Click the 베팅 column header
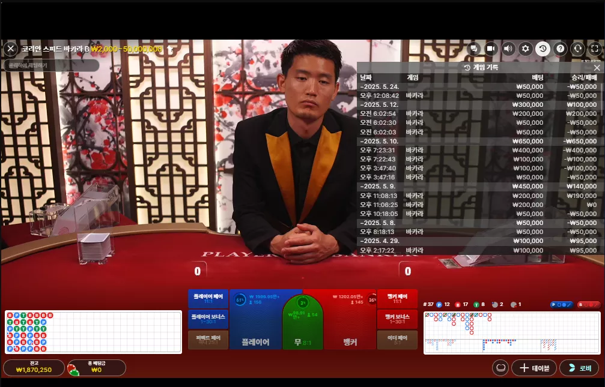 click(x=538, y=77)
